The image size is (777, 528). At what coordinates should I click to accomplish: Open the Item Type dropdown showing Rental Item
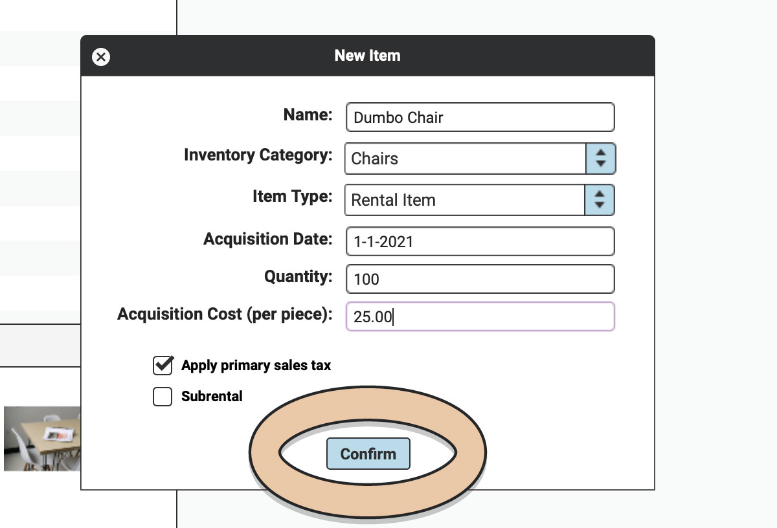pyautogui.click(x=479, y=200)
